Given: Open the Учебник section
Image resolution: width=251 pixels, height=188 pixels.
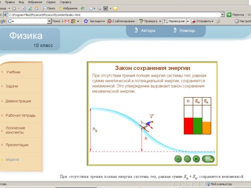Looking at the screenshot, I should [13, 72].
